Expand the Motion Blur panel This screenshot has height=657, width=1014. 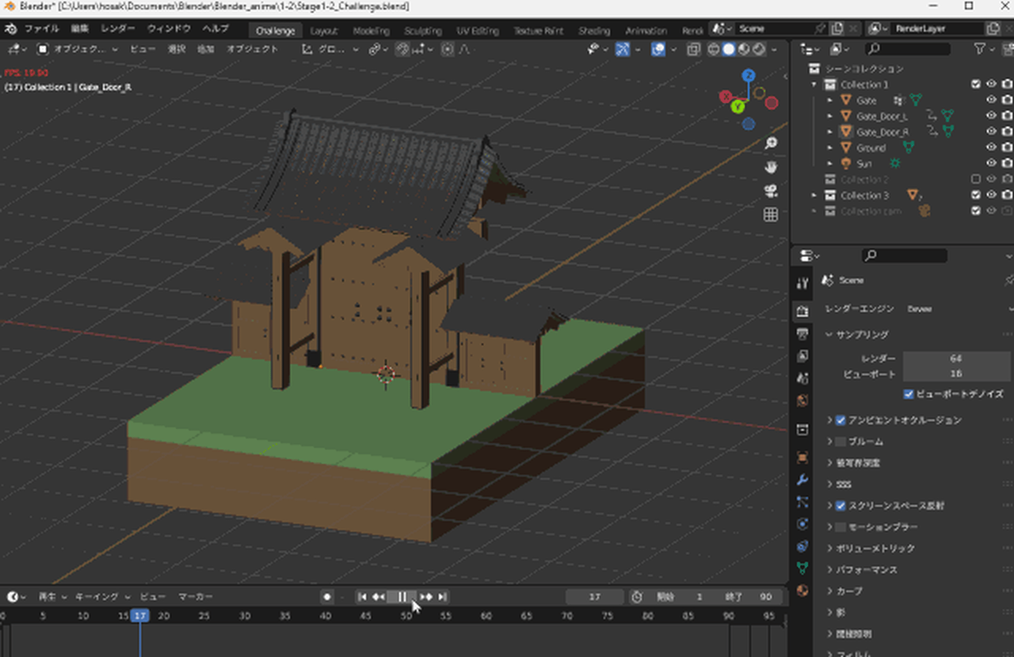829,527
